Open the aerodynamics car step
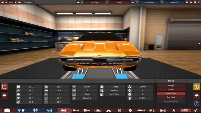The image size is (201, 113). click(x=141, y=110)
